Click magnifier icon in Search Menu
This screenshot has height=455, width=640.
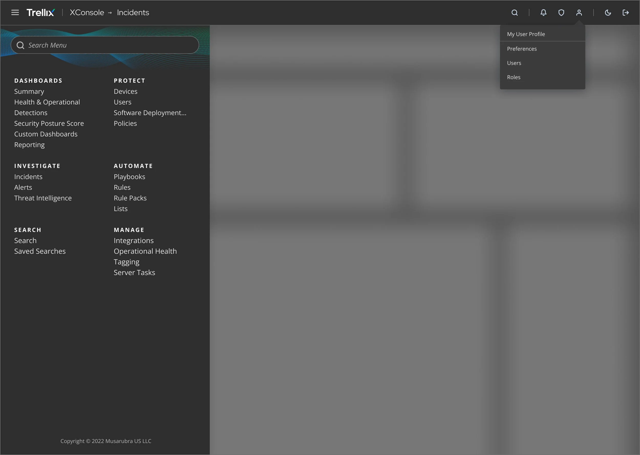tap(20, 45)
